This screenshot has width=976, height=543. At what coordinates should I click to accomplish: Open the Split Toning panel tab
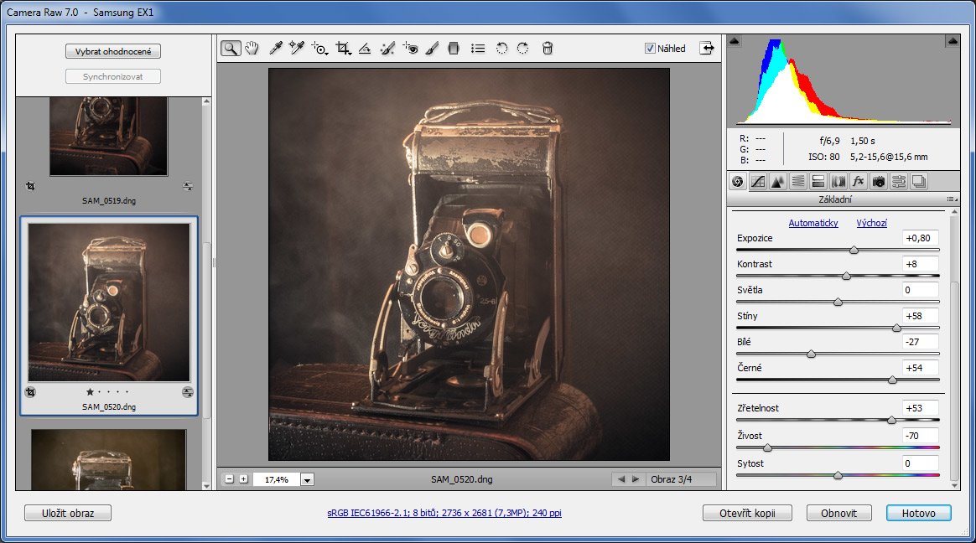818,182
